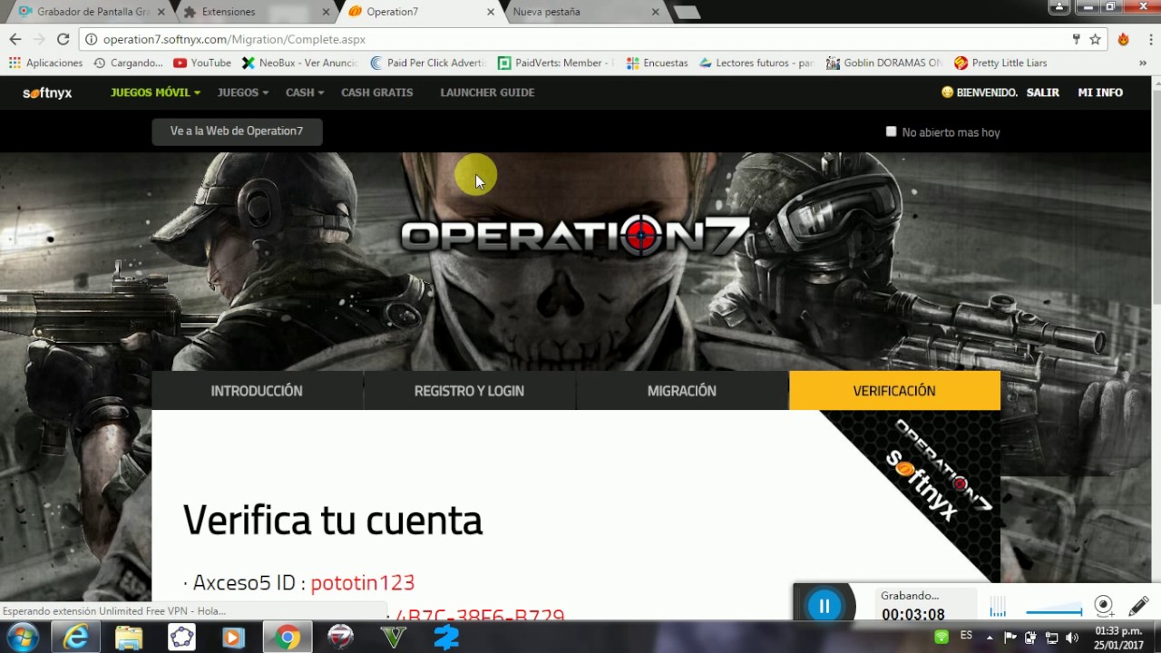Click the green Wi-Fi tray icon
Image resolution: width=1161 pixels, height=653 pixels.
[x=941, y=637]
